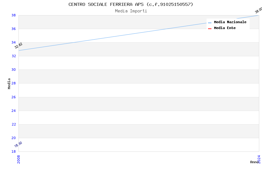Screen dimensions: 262x170
Task: Select the Media Ente legend label
Action: (x=225, y=28)
